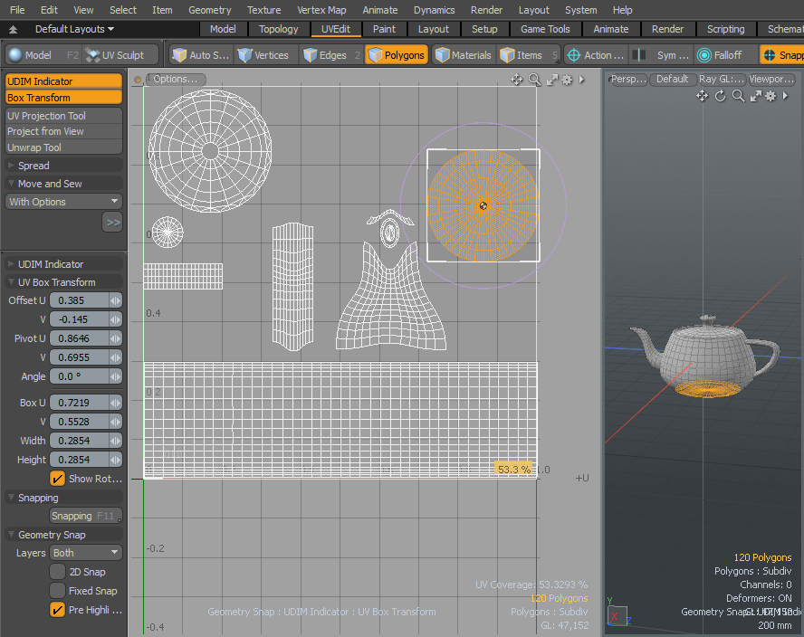The height and width of the screenshot is (637, 804).
Task: Click the Falloff icon in toolbar
Action: coord(719,55)
